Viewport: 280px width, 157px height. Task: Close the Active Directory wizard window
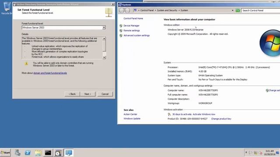click(113, 4)
